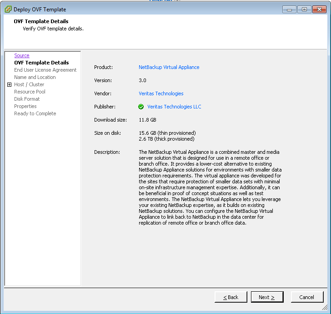This screenshot has width=331, height=314.
Task: Maximize the Deploy OVF Template window
Action: [x=304, y=10]
